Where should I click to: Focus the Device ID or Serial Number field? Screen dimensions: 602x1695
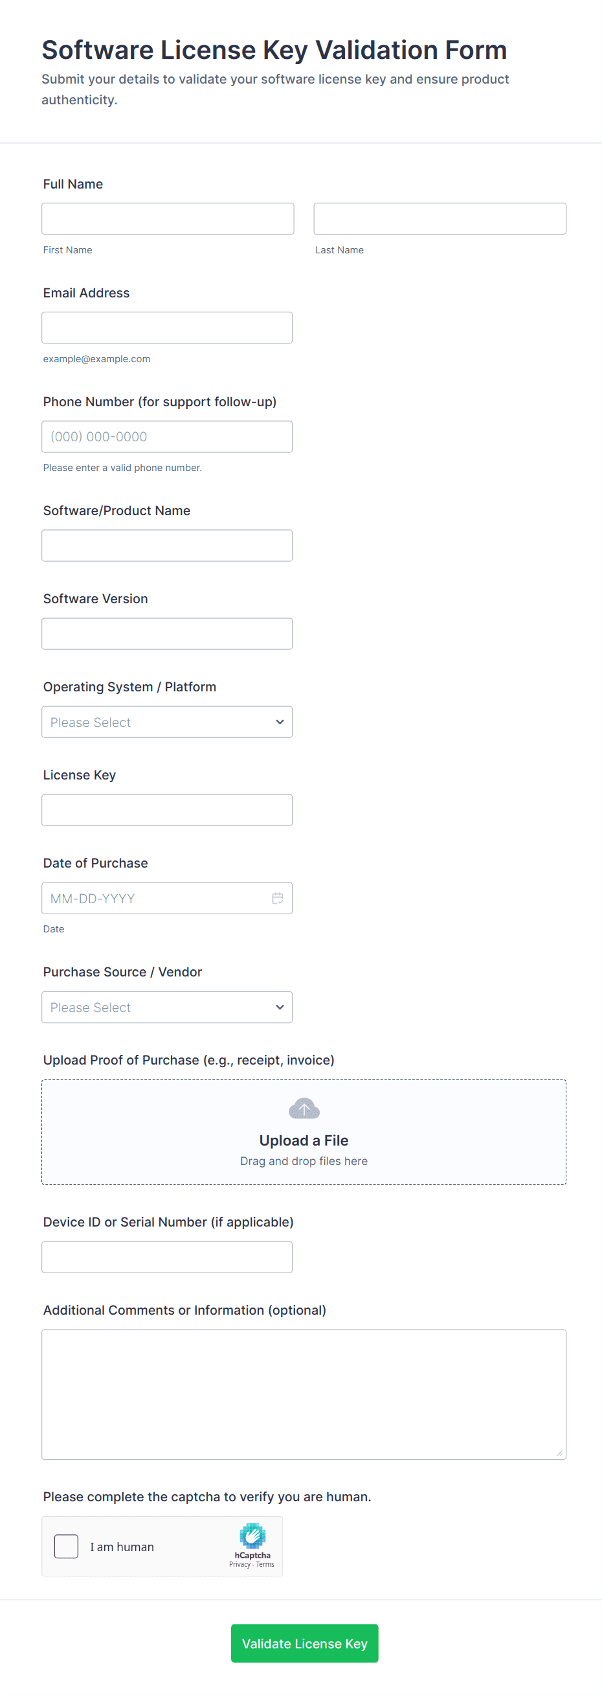pyautogui.click(x=167, y=1258)
